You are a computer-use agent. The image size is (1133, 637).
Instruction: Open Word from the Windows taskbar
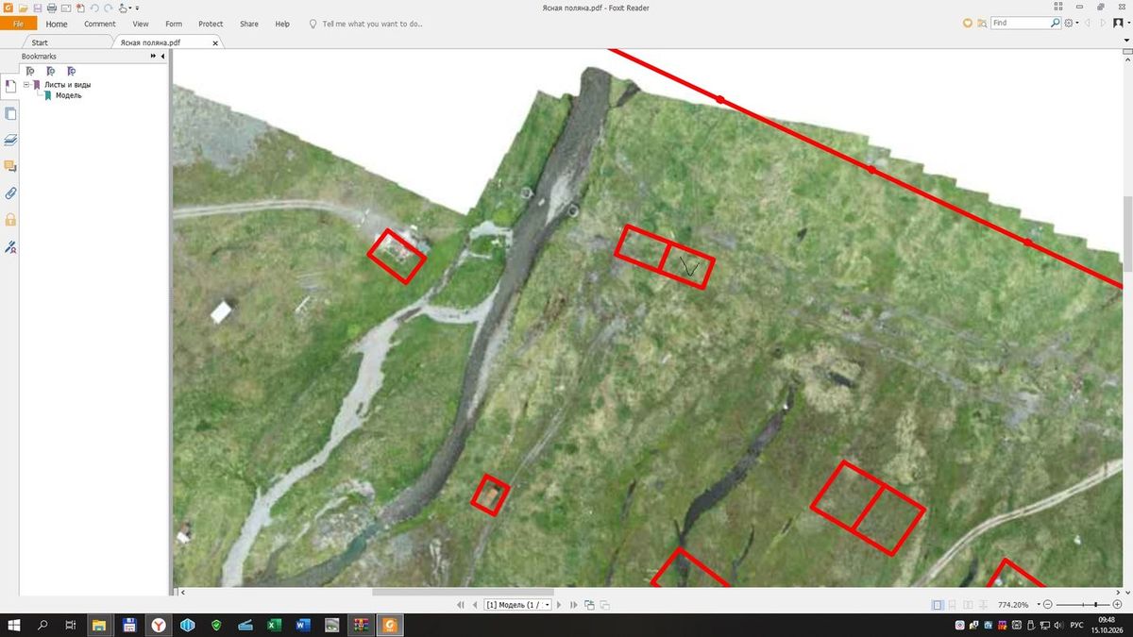pyautogui.click(x=303, y=625)
